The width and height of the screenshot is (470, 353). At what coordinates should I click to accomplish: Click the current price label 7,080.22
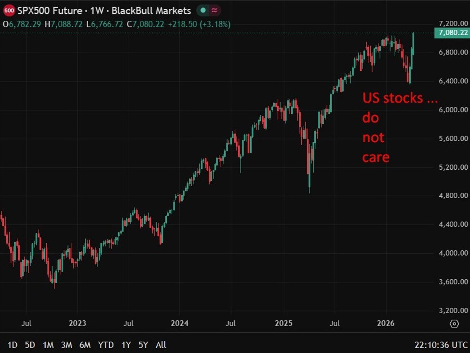452,33
